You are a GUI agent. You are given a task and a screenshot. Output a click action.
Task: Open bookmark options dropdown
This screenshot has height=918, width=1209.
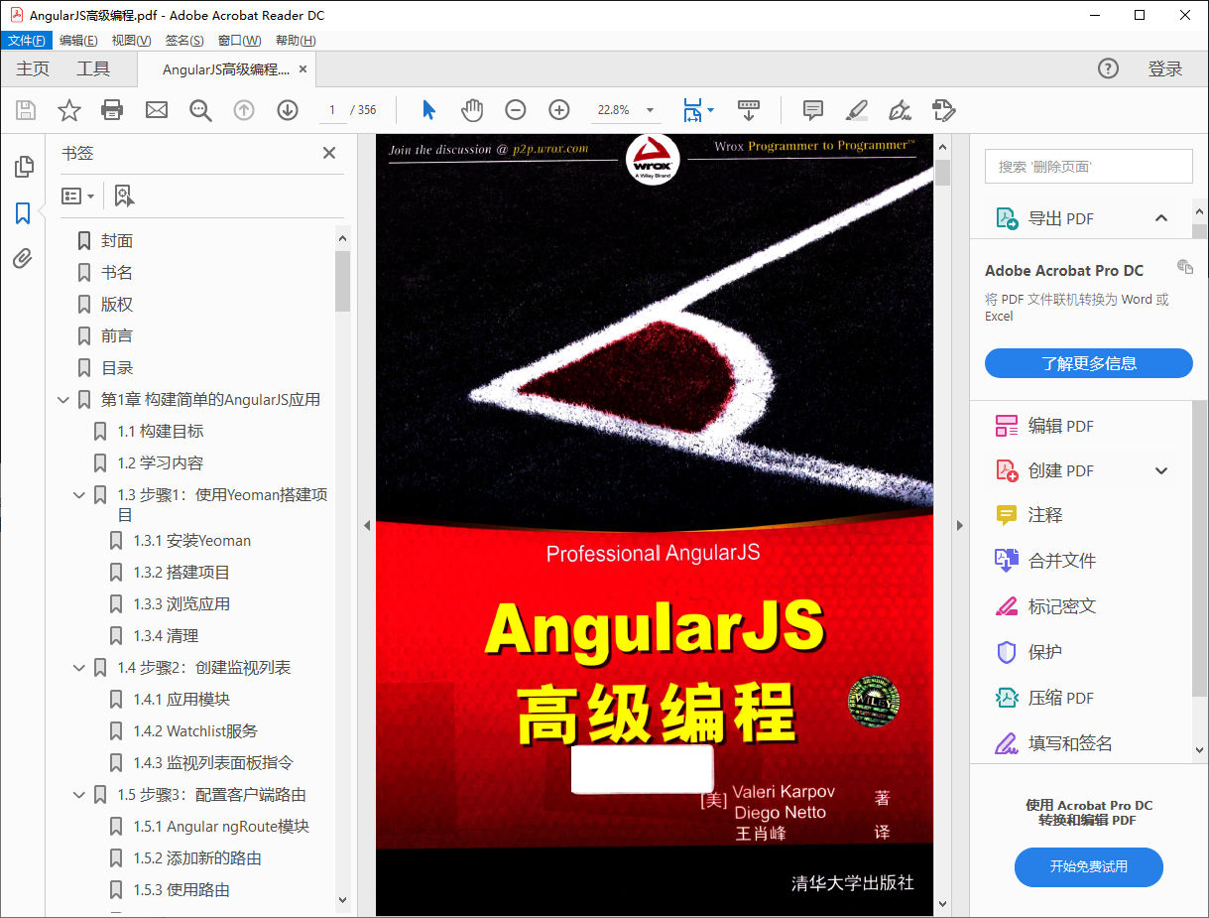77,196
